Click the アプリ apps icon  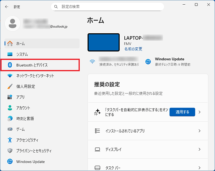click(x=10, y=97)
